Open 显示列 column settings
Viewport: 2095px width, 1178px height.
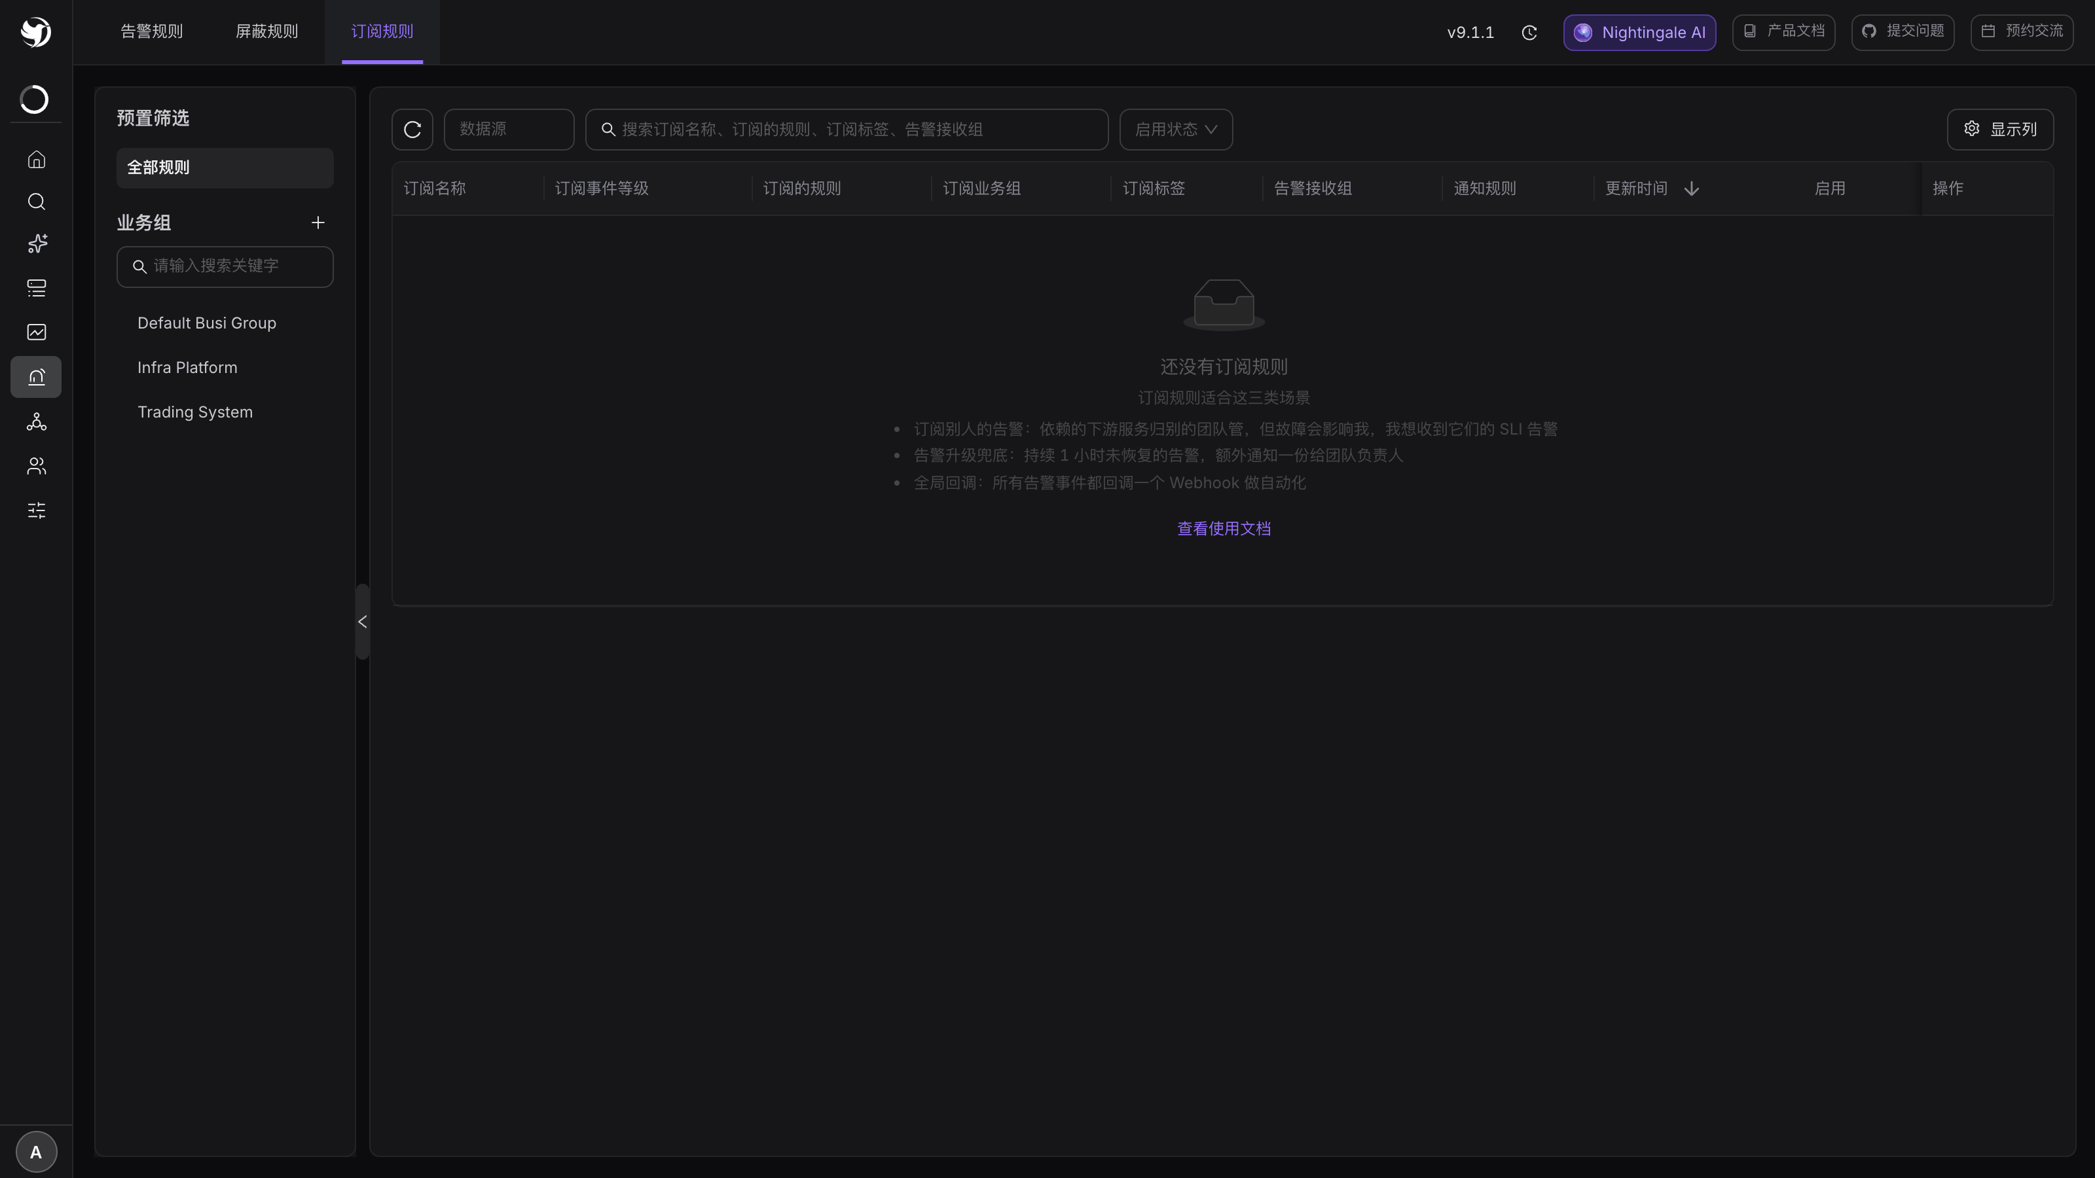(2000, 130)
